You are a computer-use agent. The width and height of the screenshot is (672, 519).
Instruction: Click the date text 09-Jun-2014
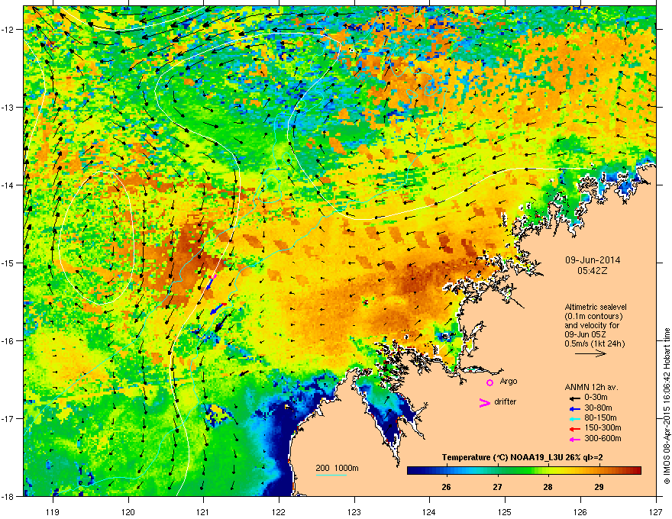click(x=593, y=260)
